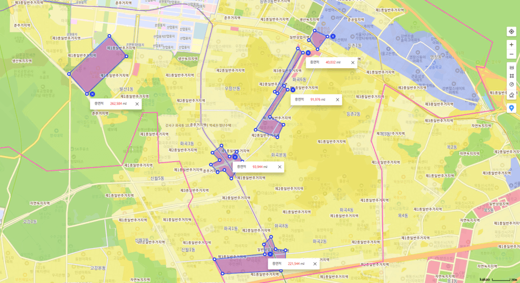Click blue X beside topmost small polygon

pos(333,37)
